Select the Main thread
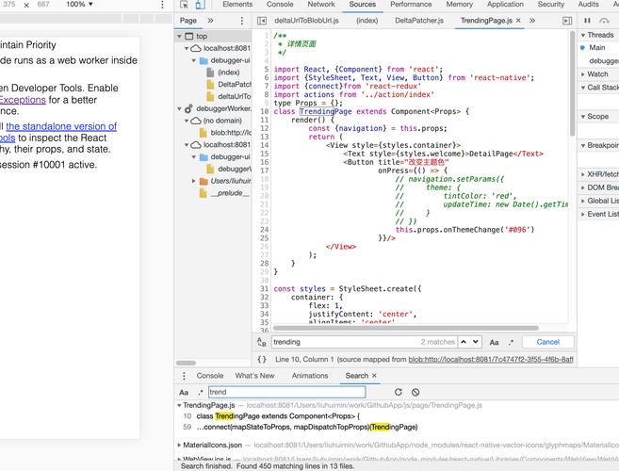The width and height of the screenshot is (619, 471). point(597,47)
